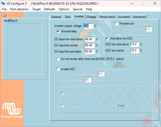
Task: Open the Port selection menu
Action: (x=19, y=9)
